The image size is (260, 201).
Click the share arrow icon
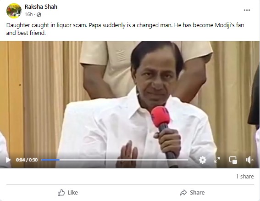[x=183, y=193]
